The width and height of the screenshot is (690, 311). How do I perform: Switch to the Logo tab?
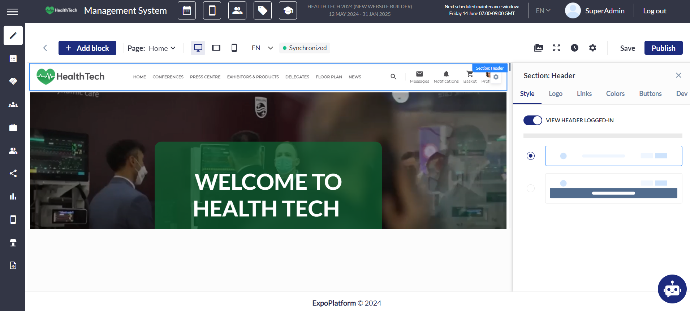click(x=556, y=94)
